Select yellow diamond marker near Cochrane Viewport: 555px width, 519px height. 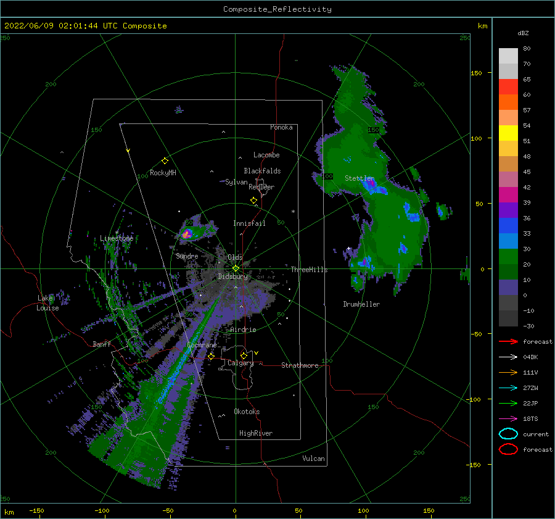[x=212, y=356]
